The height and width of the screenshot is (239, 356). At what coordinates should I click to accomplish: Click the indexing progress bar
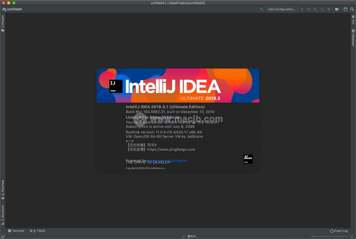(330, 236)
